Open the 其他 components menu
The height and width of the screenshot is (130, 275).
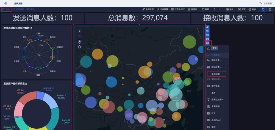pos(31,9)
